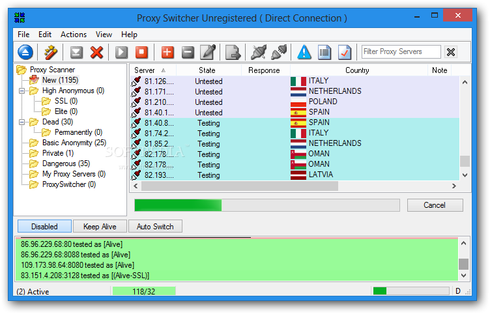Screen dimensions: 490x314
Task: Switch to Keep Alive mode
Action: coord(100,226)
